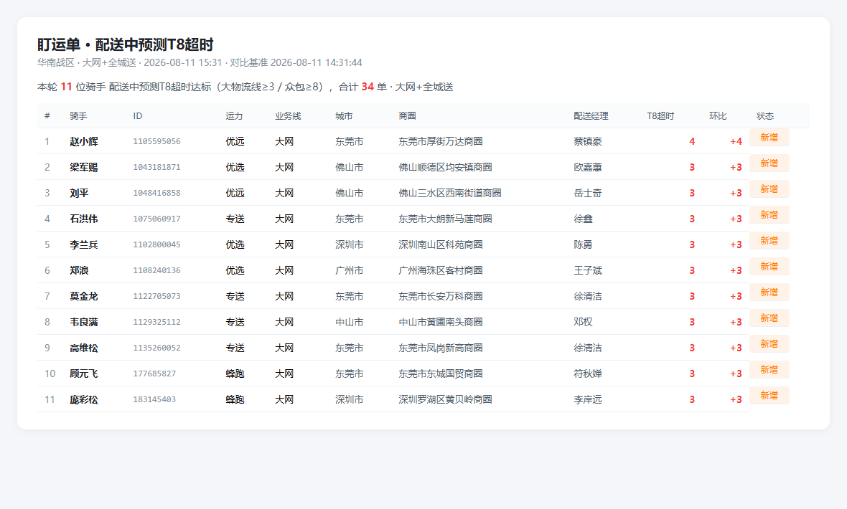The width and height of the screenshot is (847, 509).
Task: Click delivery manager 欧嘉蕙
Action: tap(588, 167)
